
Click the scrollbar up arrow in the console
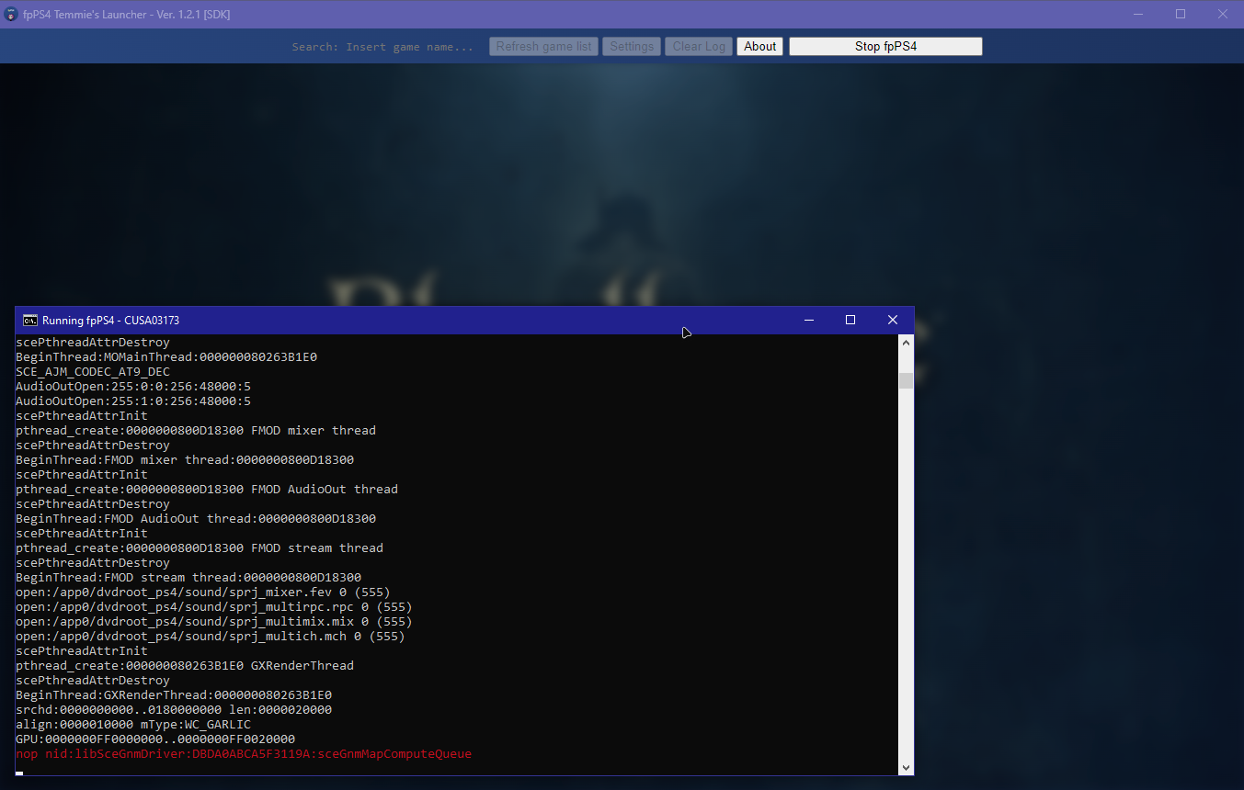[x=906, y=342]
